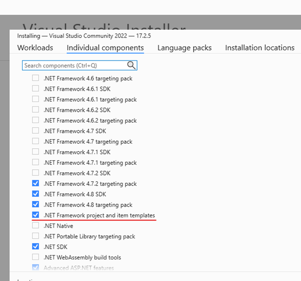Viewport: 301px width, 281px height.
Task: Switch to the Workloads tab
Action: [x=35, y=48]
